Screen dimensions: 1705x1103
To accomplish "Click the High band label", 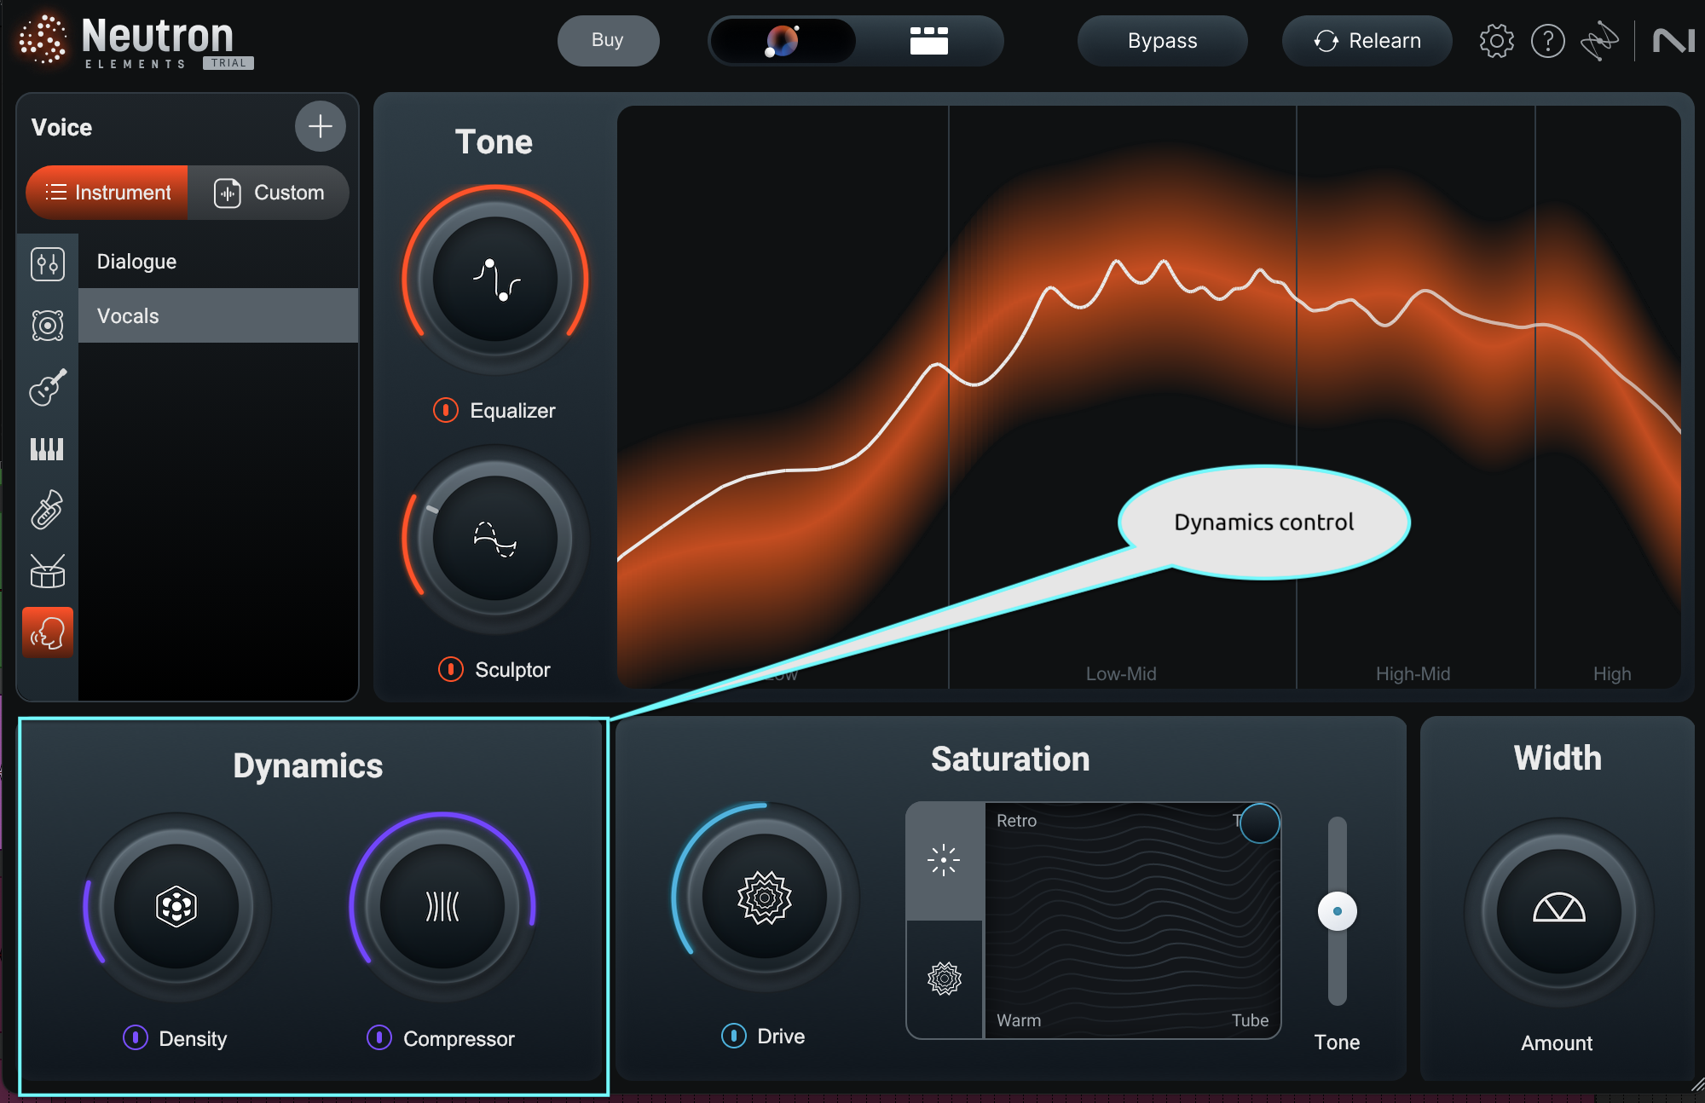I will (1612, 674).
